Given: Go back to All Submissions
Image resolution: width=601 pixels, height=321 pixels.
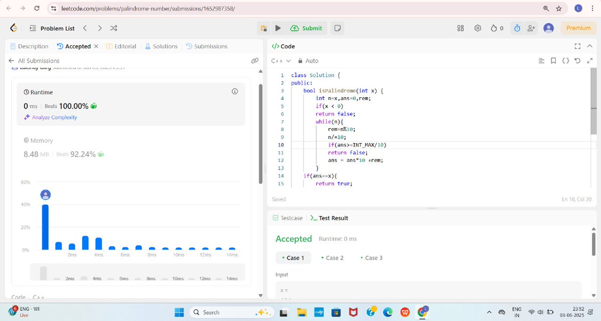Looking at the screenshot, I should pos(34,61).
